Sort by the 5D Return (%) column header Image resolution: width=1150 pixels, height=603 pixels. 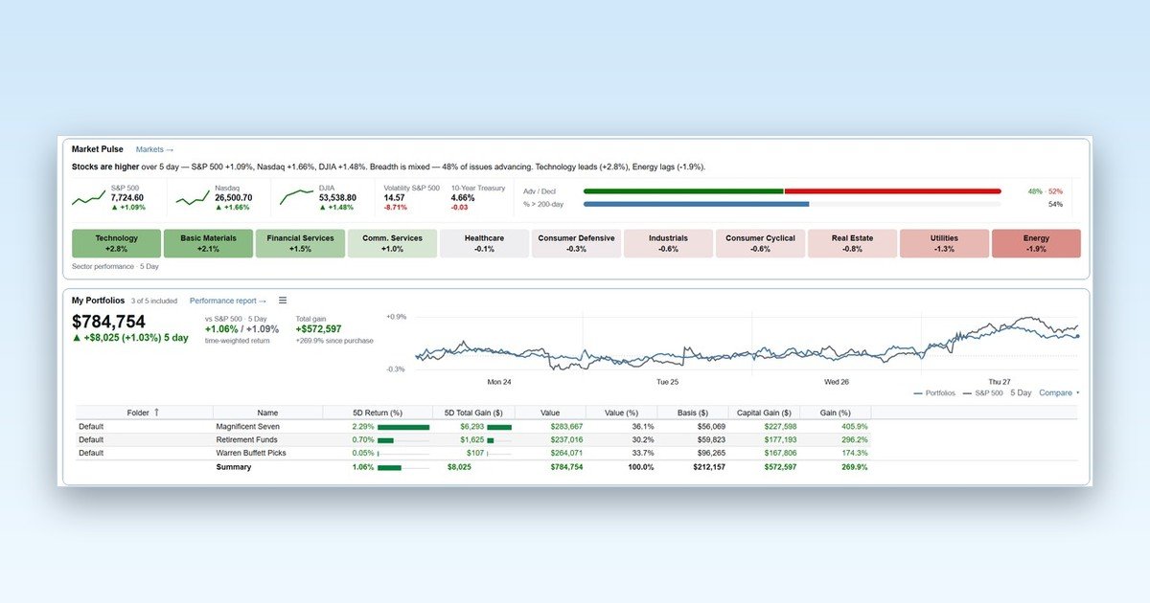click(x=377, y=413)
